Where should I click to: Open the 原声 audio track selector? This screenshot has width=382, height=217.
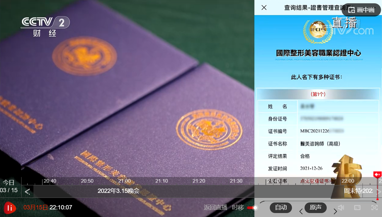coord(315,208)
